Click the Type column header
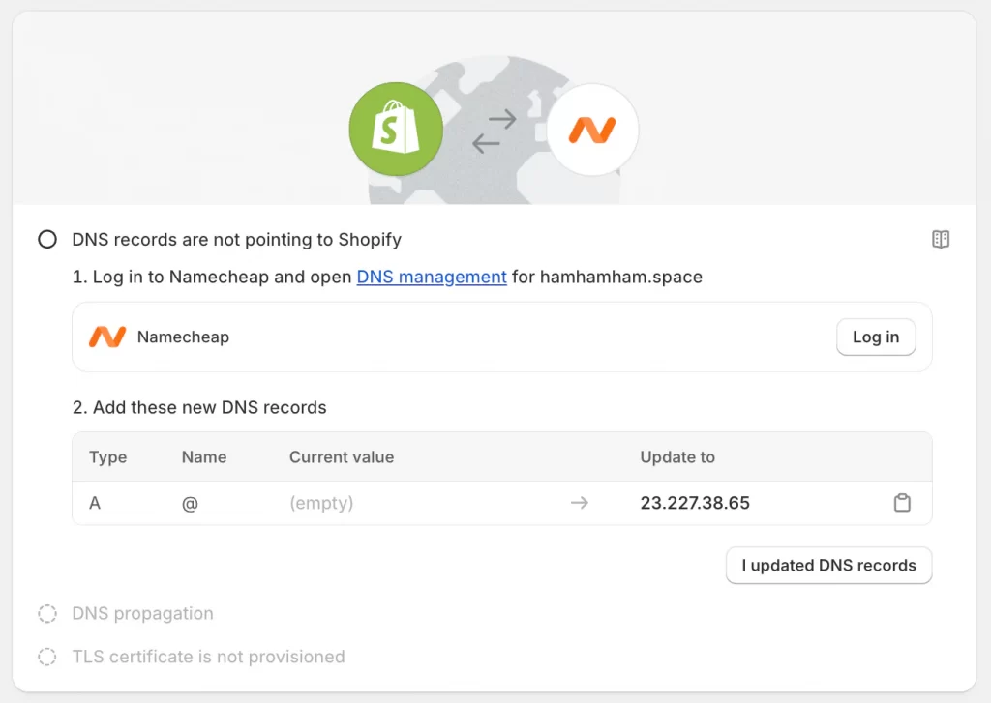This screenshot has width=991, height=703. (108, 456)
